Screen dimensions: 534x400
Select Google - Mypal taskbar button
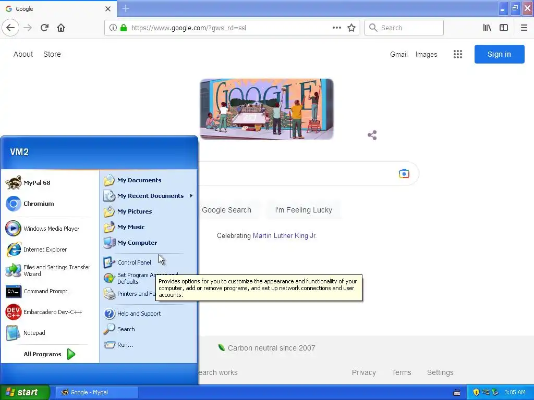pyautogui.click(x=96, y=392)
